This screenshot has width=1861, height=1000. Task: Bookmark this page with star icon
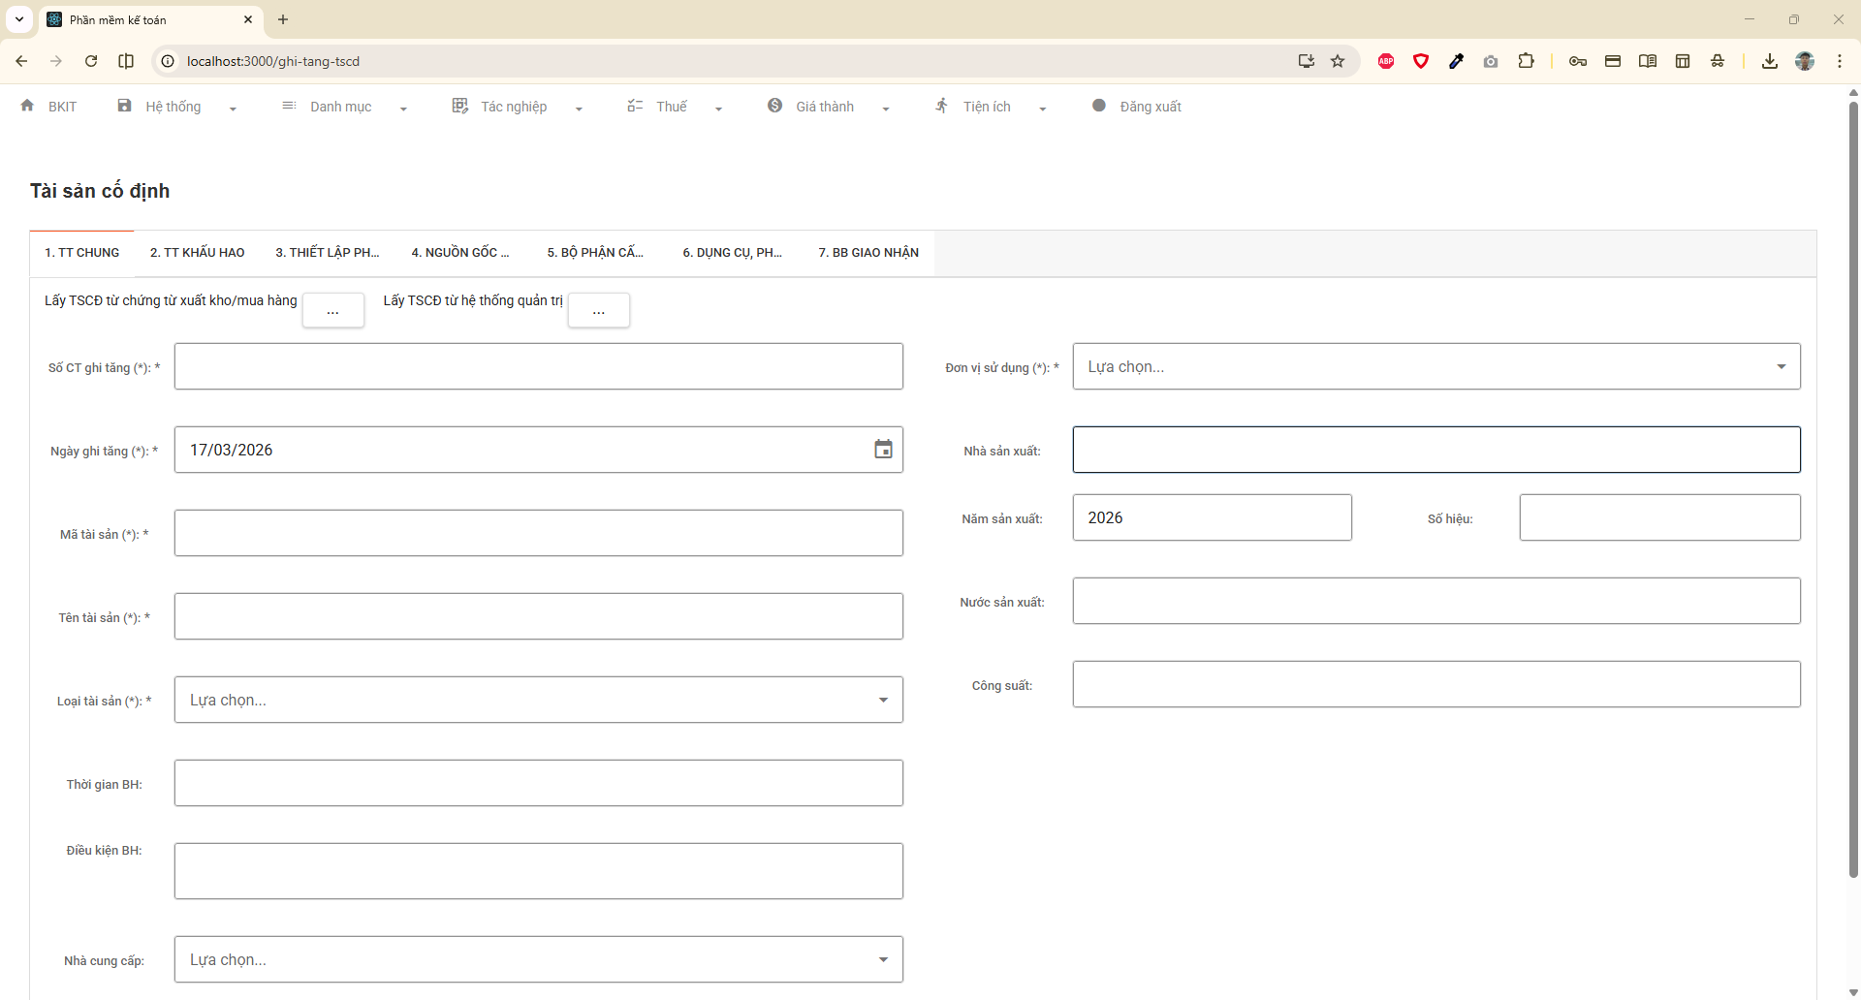tap(1338, 61)
